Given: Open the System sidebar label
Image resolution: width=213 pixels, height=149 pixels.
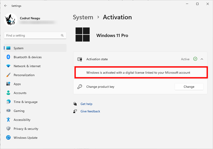Looking at the screenshot, I should [x=18, y=48].
